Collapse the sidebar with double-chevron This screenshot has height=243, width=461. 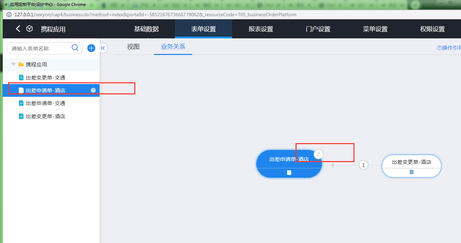point(103,48)
